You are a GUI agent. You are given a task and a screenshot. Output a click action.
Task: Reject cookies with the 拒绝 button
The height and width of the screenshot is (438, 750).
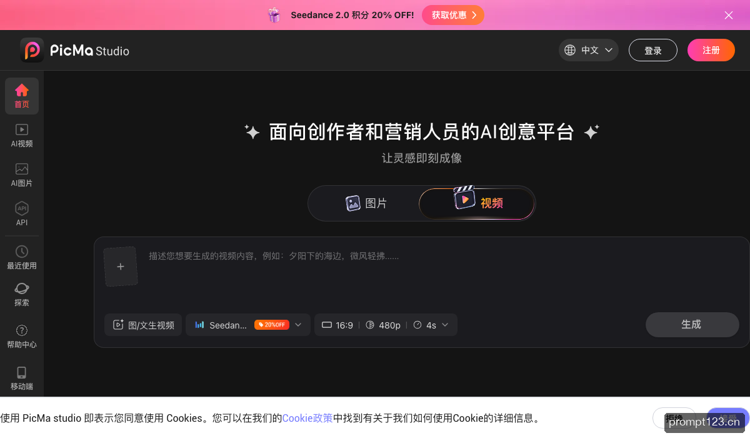point(674,418)
